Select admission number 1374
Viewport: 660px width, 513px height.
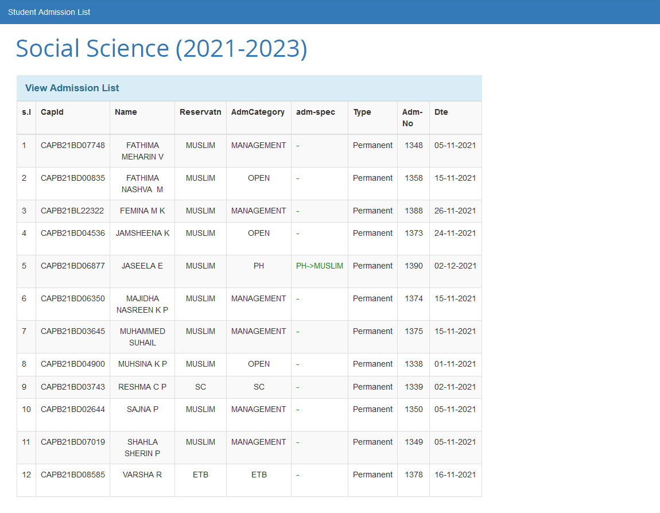[x=413, y=298]
